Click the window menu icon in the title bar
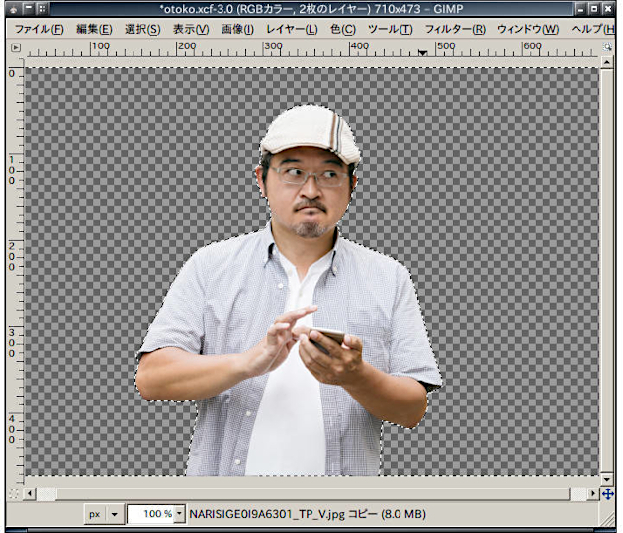Image resolution: width=623 pixels, height=533 pixels. click(x=13, y=8)
